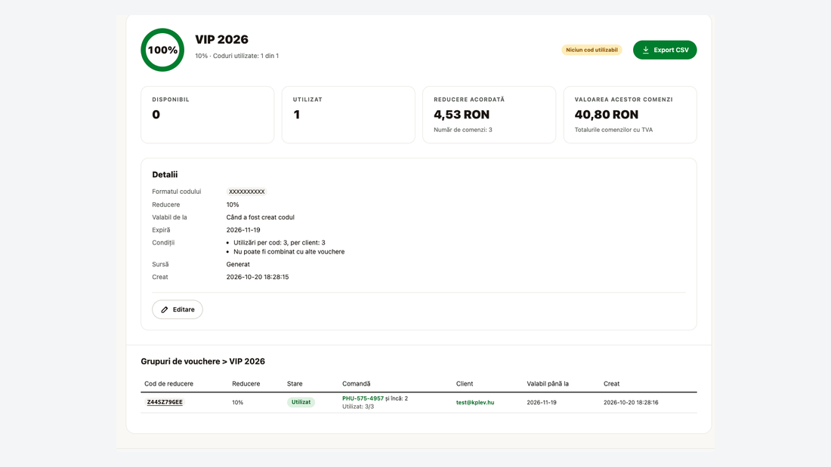Click the Editare button

click(177, 309)
